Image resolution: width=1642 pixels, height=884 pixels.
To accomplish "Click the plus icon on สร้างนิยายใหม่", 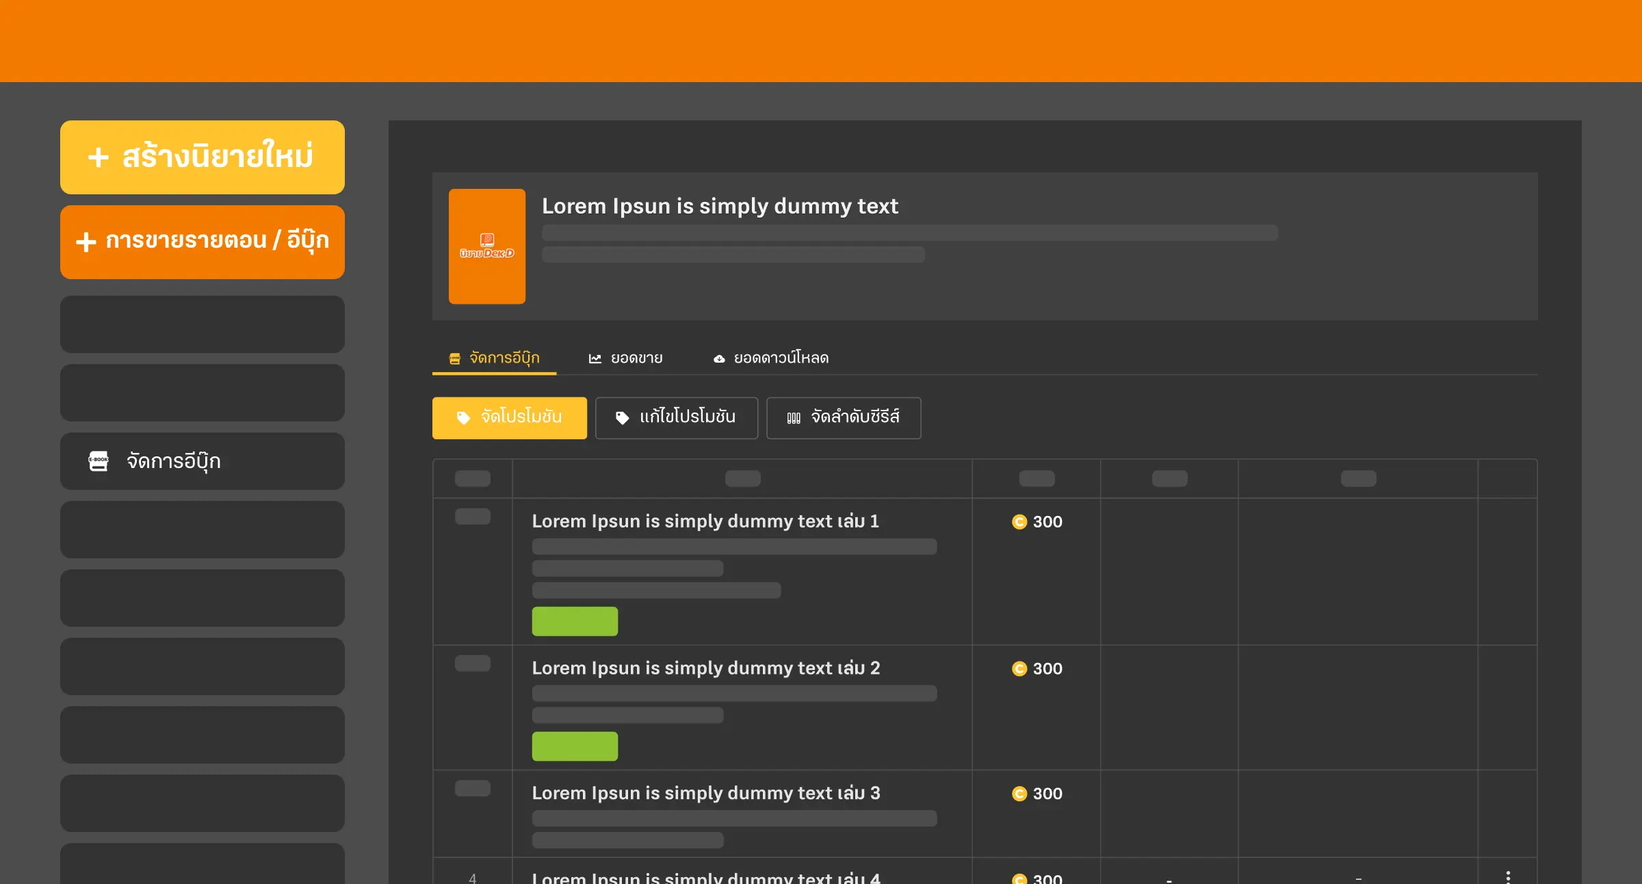I will 99,157.
